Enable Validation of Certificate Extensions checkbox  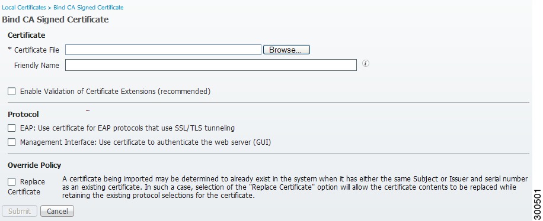click(12, 92)
